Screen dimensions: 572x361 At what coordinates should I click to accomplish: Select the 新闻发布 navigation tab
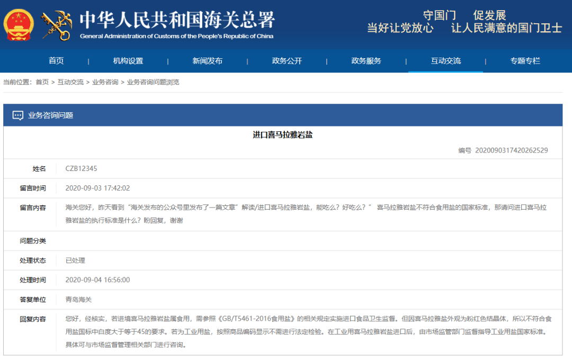pos(208,60)
